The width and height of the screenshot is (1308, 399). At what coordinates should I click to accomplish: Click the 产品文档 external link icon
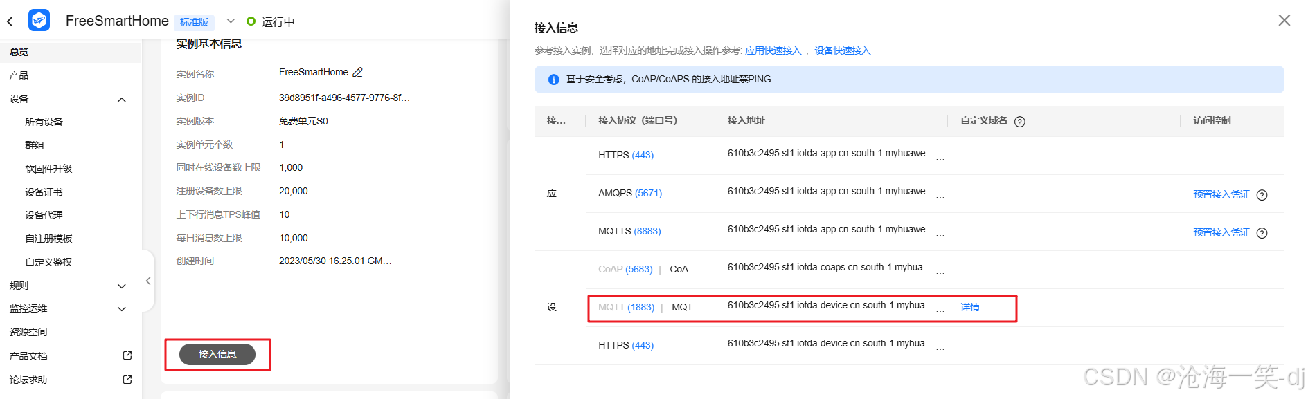click(x=127, y=355)
